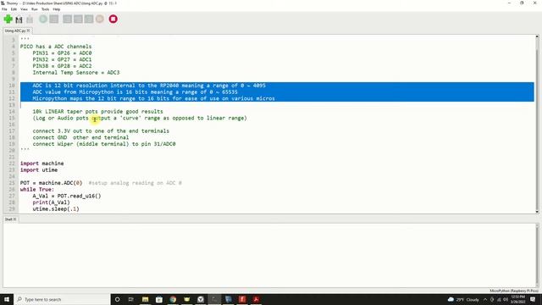Create a new file with the green plus icon
This screenshot has height=305, width=542.
pyautogui.click(x=8, y=19)
